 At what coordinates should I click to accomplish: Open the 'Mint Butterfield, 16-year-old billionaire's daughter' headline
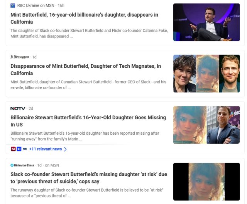pos(84,18)
